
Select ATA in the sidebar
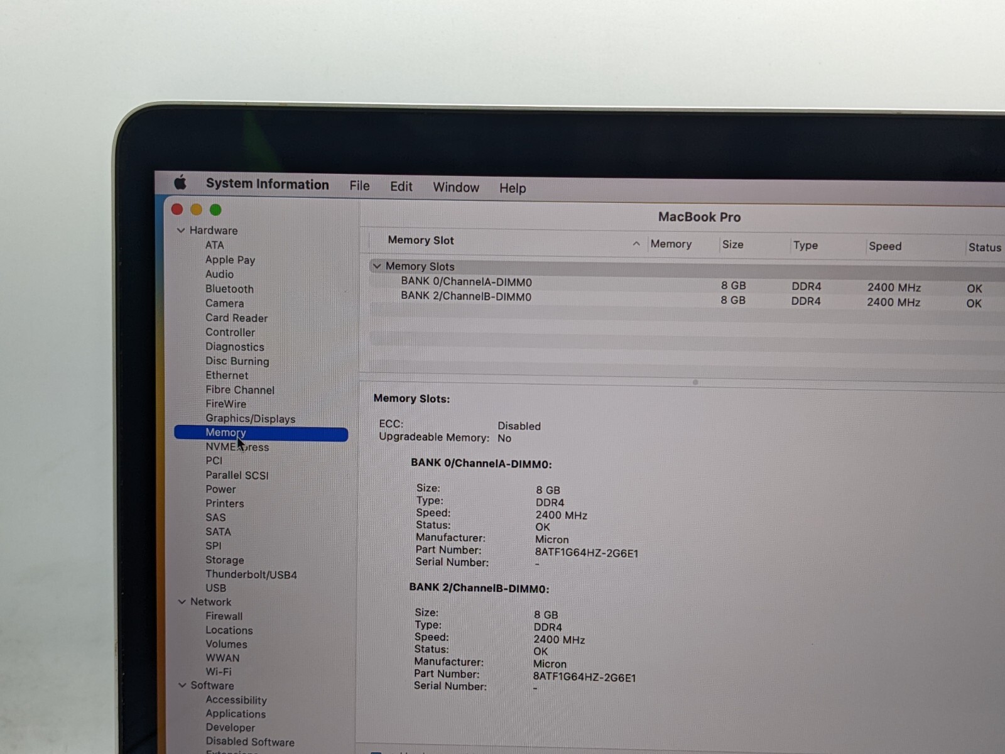coord(214,245)
